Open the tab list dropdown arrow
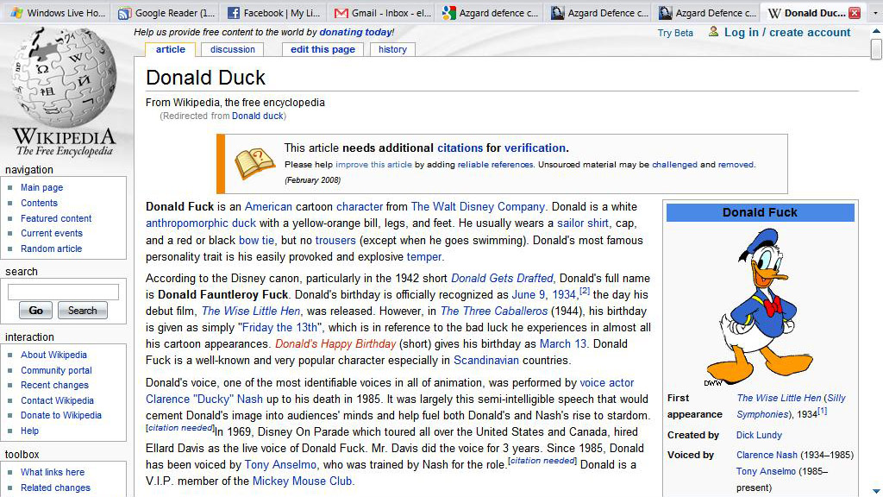The height and width of the screenshot is (497, 883). pyautogui.click(x=875, y=13)
